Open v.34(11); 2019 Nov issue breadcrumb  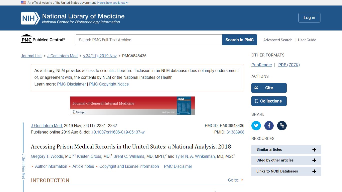click(100, 56)
